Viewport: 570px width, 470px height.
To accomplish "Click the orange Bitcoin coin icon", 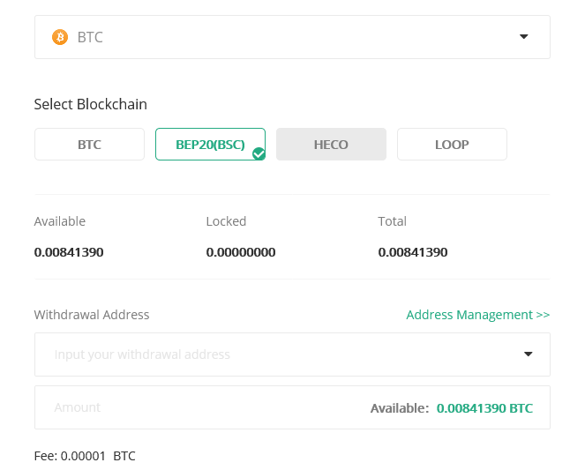I will [60, 37].
